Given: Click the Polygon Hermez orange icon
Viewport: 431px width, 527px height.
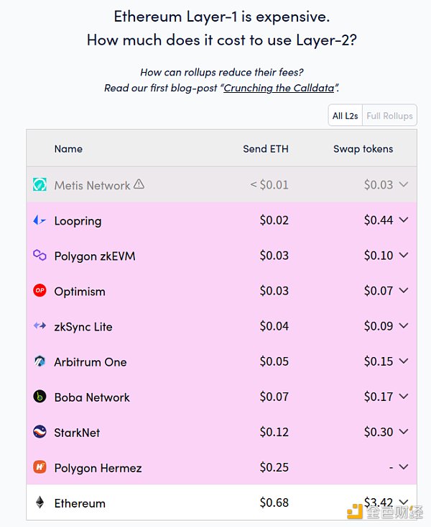Looking at the screenshot, I should tap(40, 467).
